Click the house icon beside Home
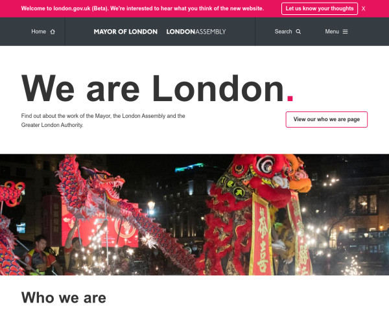Viewport: 389px width, 311px height. pyautogui.click(x=53, y=32)
